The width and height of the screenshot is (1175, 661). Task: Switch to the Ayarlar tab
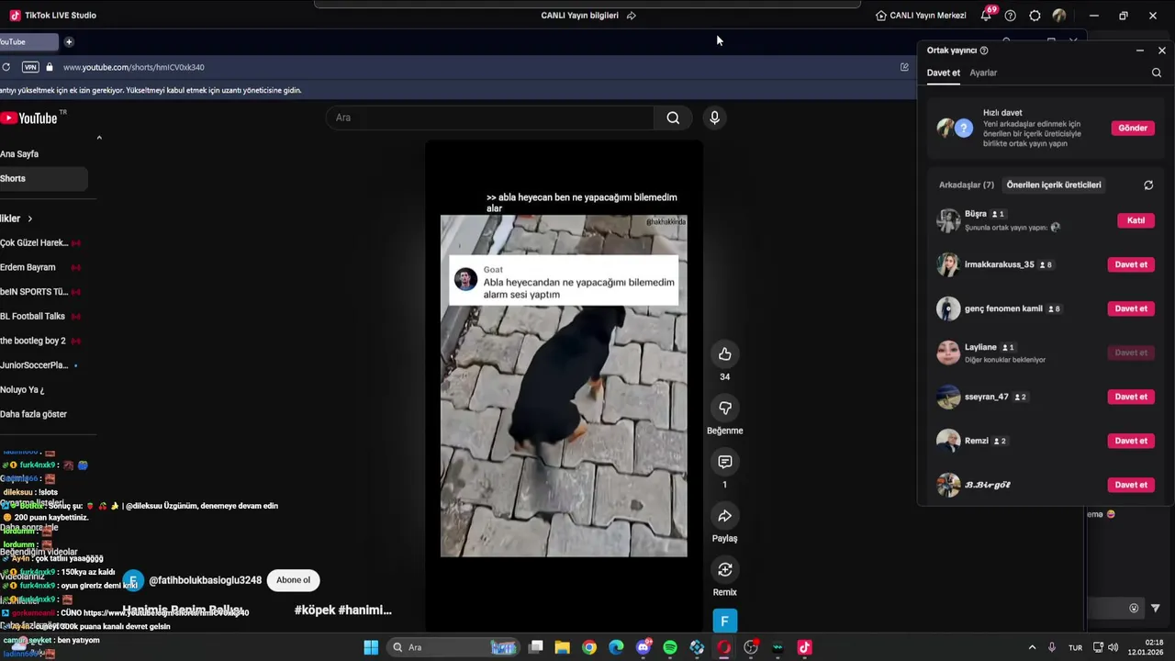coord(983,73)
